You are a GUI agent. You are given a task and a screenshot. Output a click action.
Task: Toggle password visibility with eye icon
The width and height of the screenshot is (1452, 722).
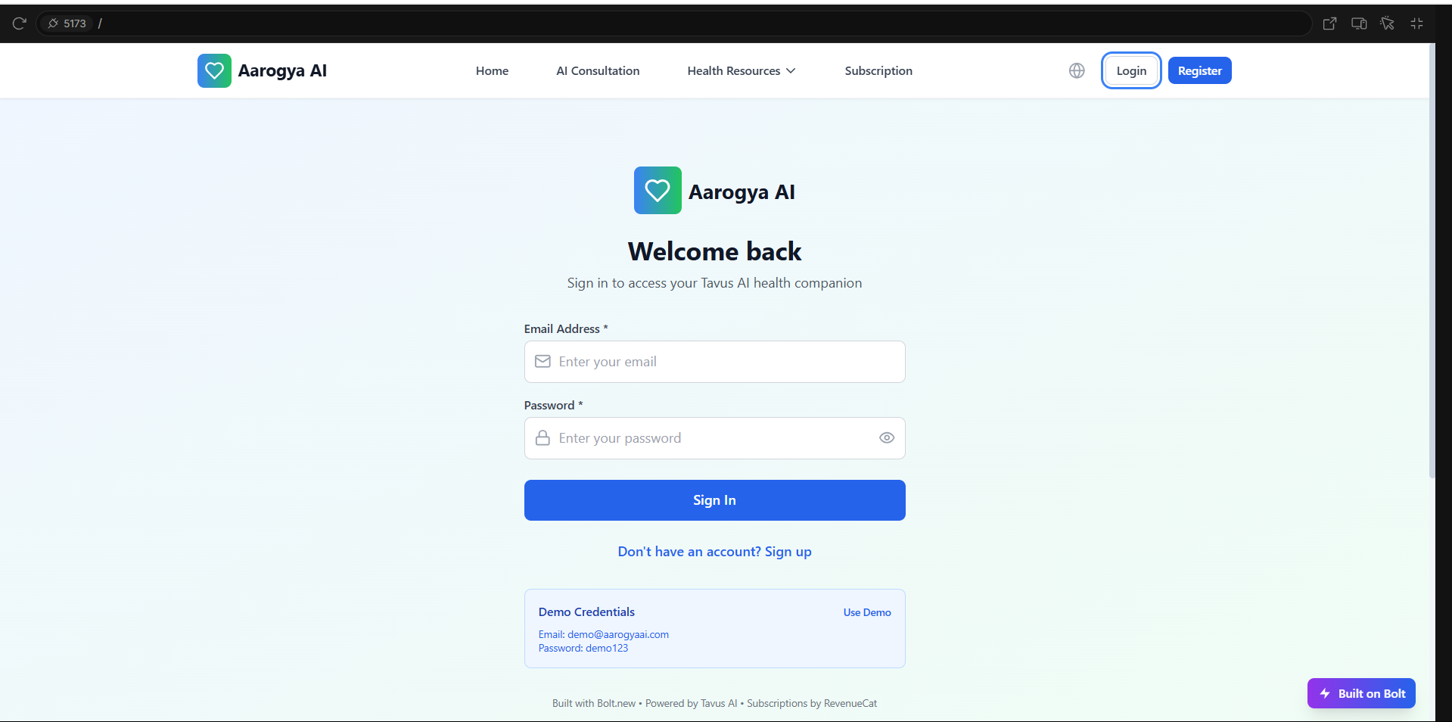(x=887, y=438)
